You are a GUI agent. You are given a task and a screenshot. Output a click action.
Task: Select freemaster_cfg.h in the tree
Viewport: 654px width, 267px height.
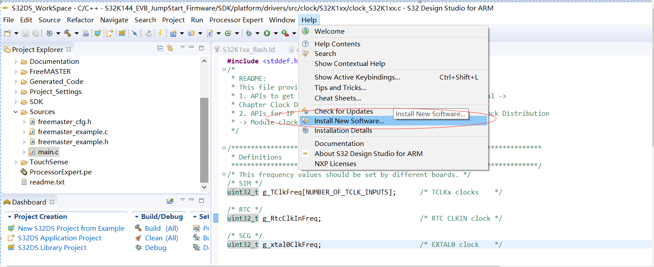(x=65, y=122)
